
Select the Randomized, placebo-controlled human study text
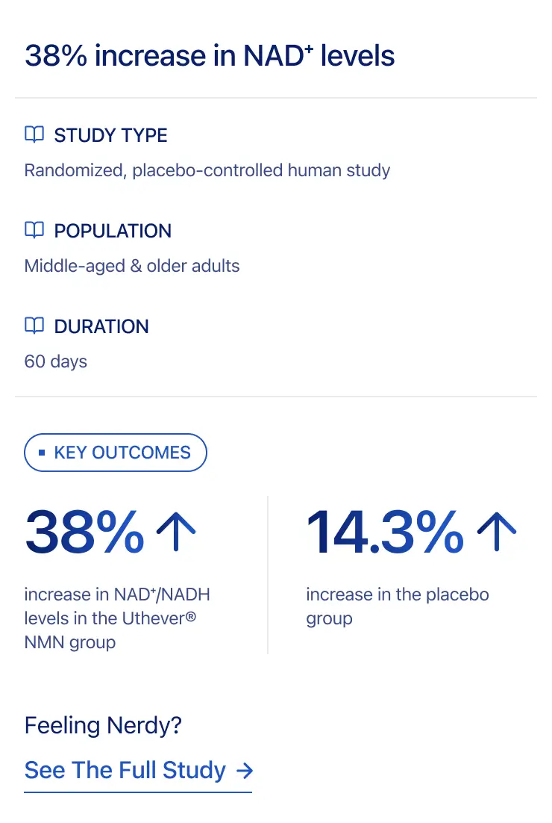click(x=207, y=170)
